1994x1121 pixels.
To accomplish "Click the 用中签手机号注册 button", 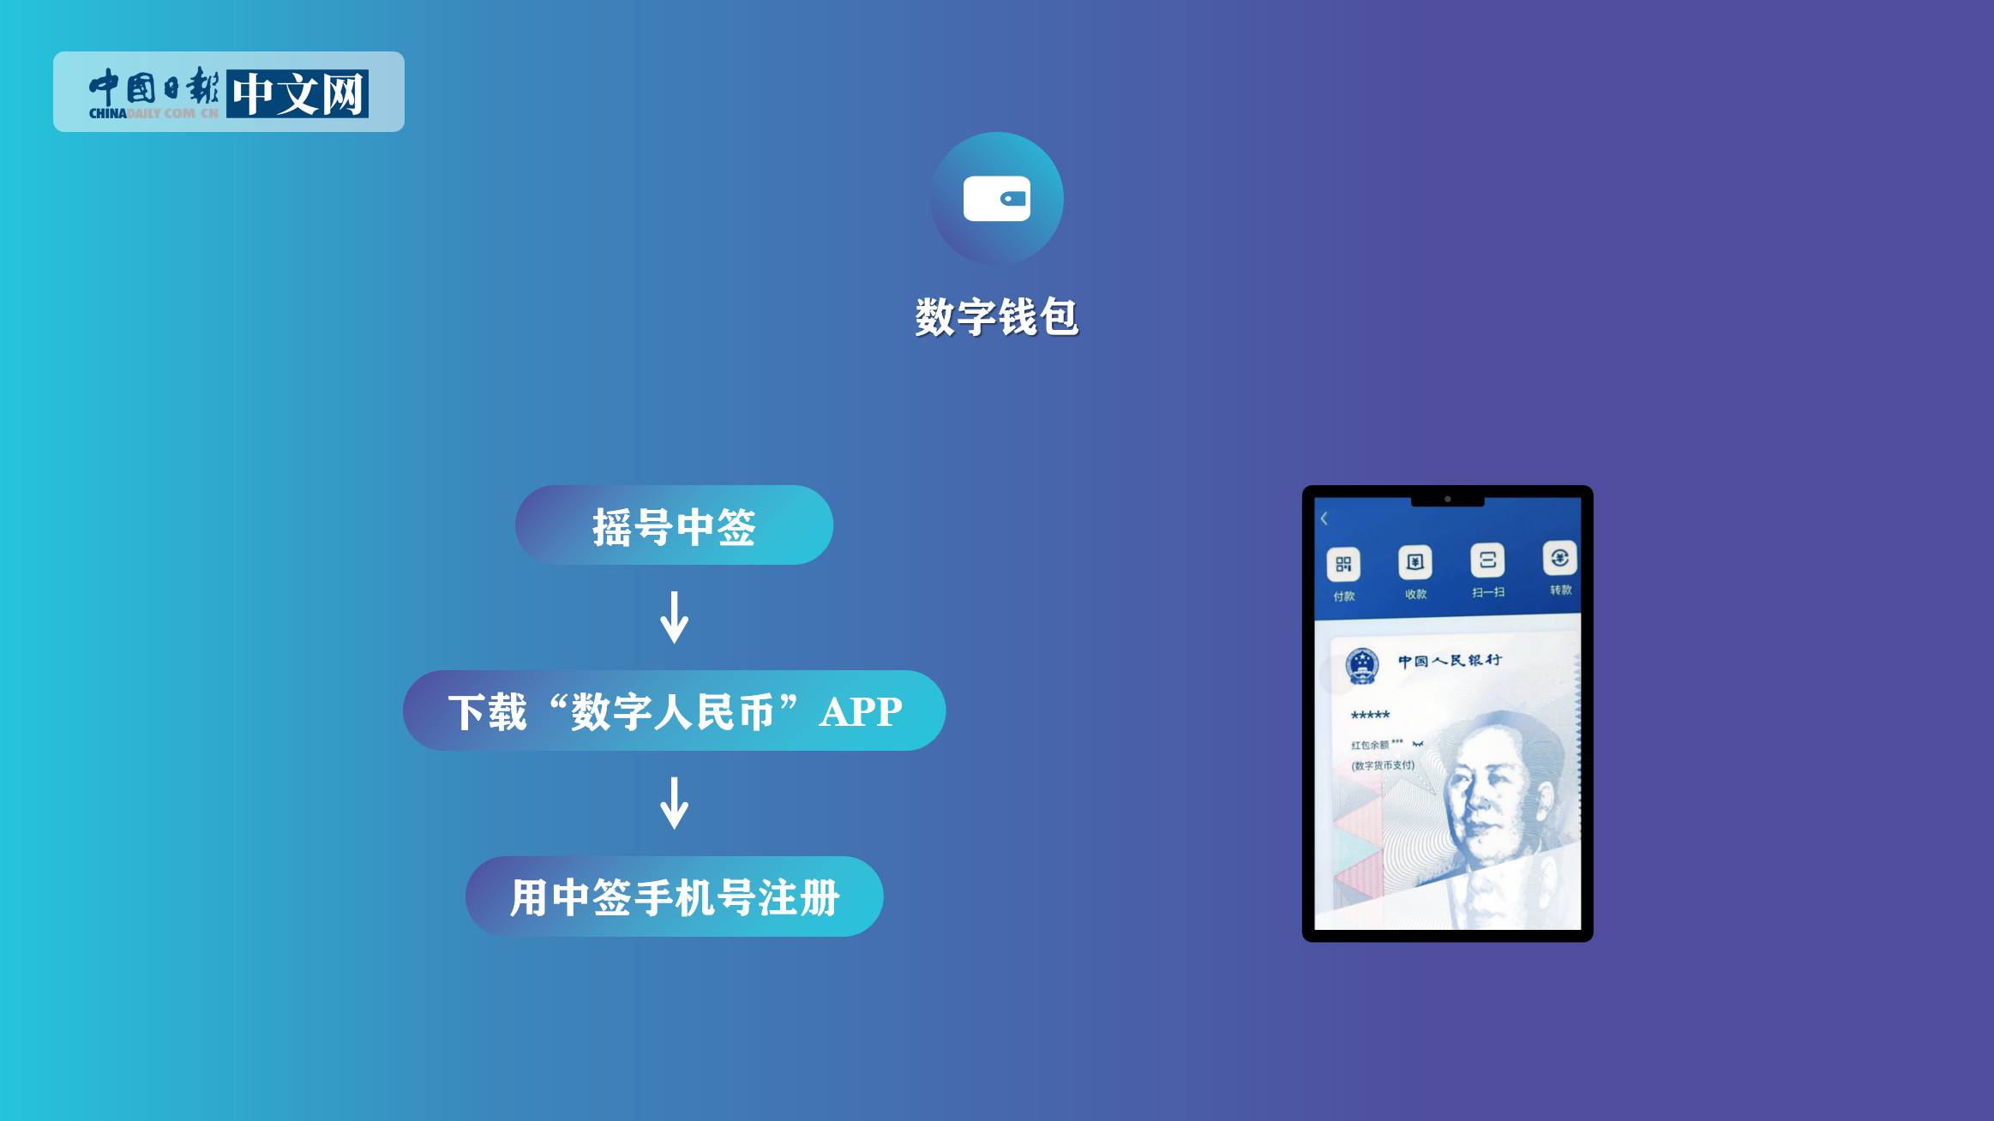I will [672, 898].
